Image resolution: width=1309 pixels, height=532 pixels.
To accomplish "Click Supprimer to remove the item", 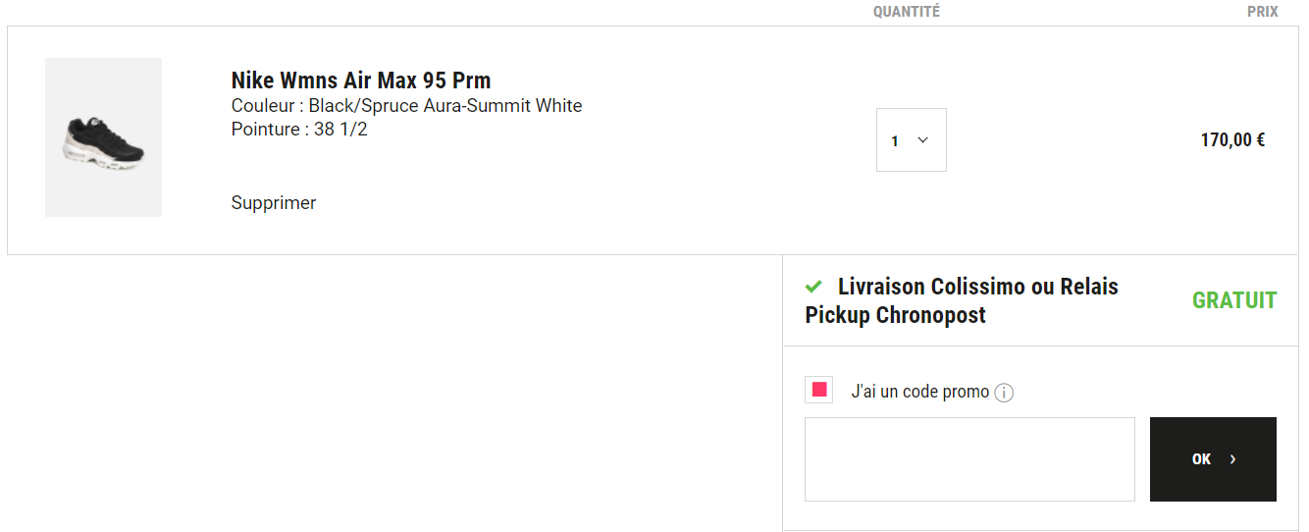I will tap(274, 203).
